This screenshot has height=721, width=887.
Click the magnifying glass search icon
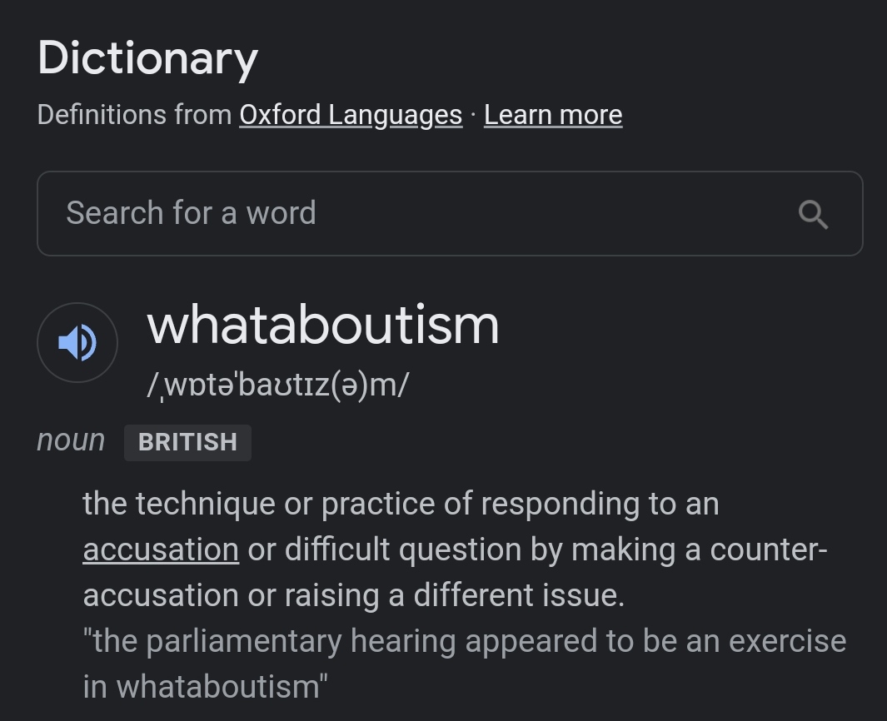click(x=813, y=214)
